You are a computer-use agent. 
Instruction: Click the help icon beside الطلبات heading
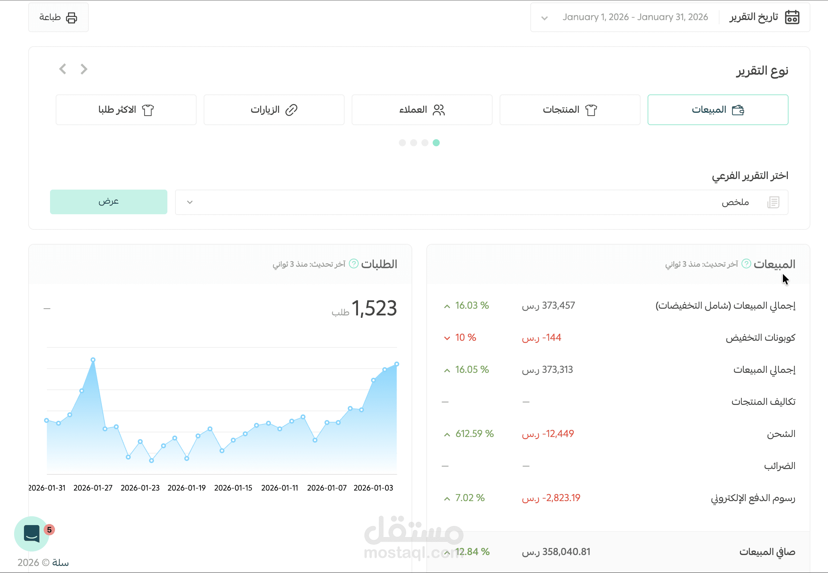click(353, 264)
